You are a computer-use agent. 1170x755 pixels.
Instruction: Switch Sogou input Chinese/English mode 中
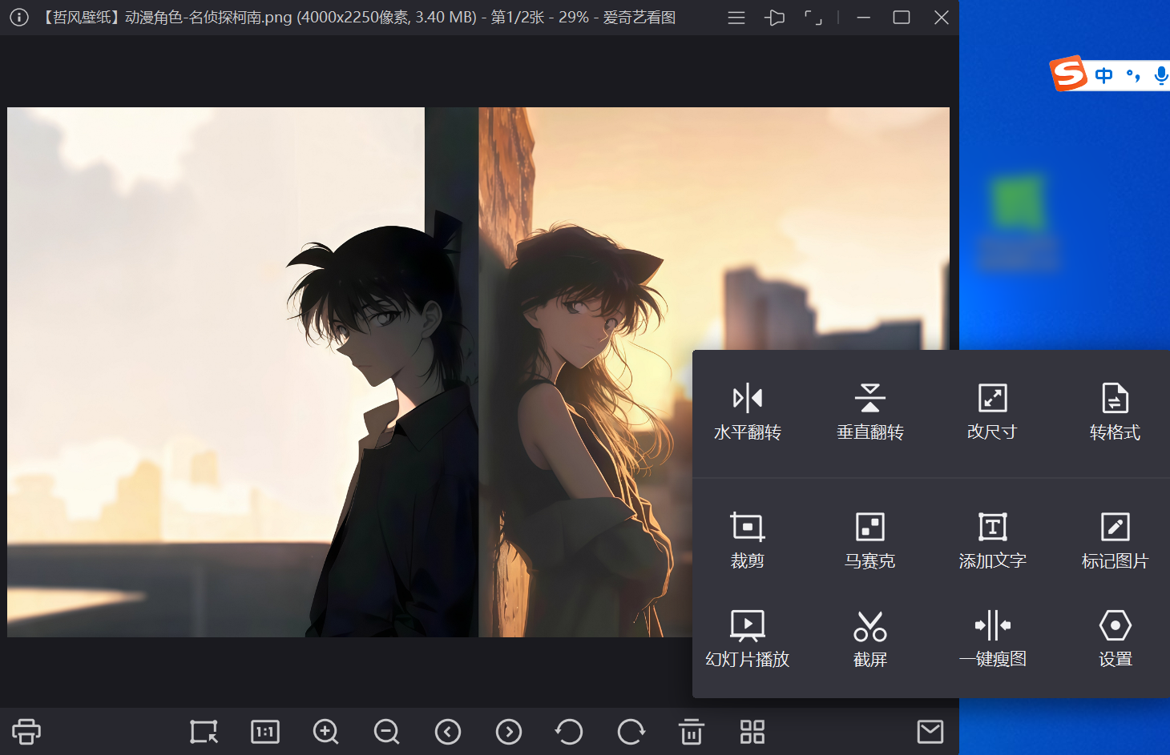[1104, 75]
